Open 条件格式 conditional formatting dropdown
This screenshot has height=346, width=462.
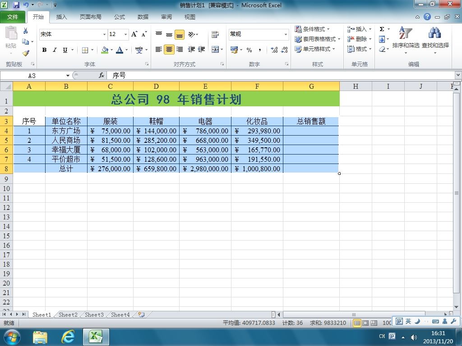(x=312, y=29)
